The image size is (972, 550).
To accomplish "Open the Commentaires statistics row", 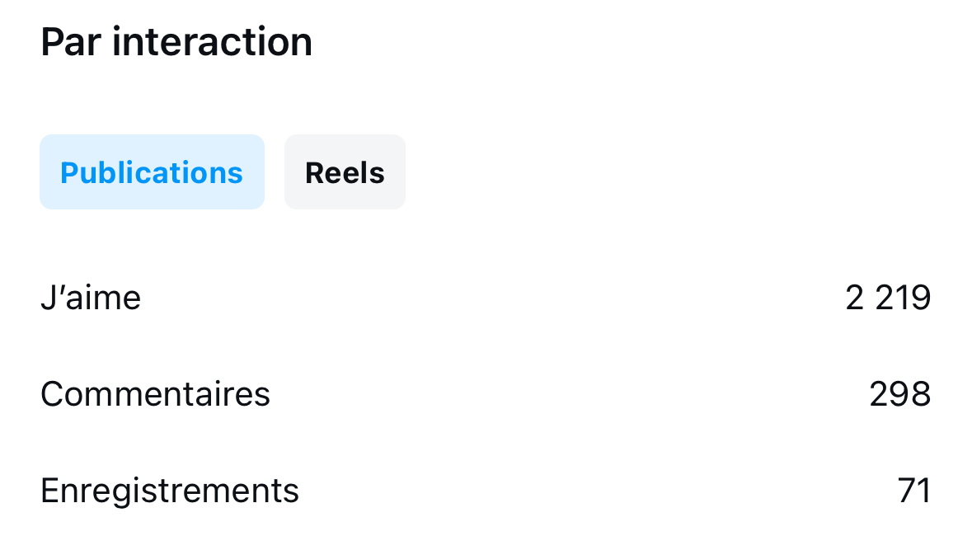I will point(485,394).
